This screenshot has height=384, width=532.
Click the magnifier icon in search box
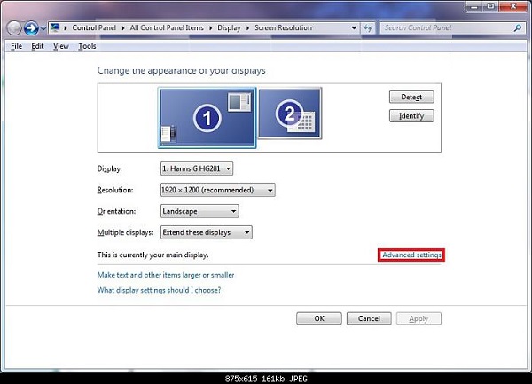coord(517,27)
